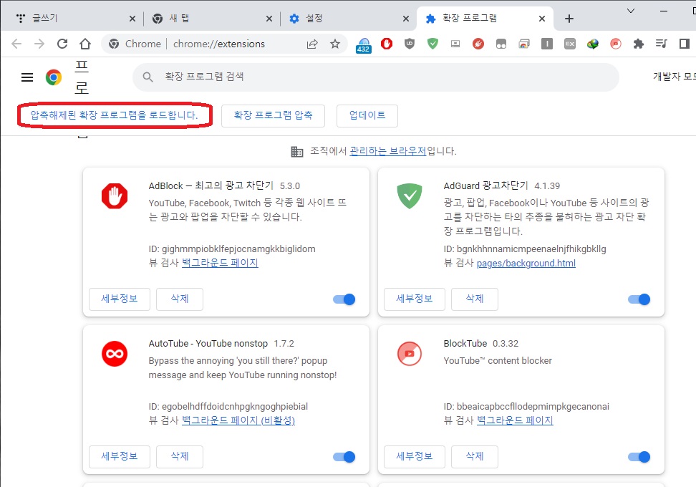Image resolution: width=696 pixels, height=487 pixels.
Task: Toggle the browser side panel
Action: (x=685, y=44)
